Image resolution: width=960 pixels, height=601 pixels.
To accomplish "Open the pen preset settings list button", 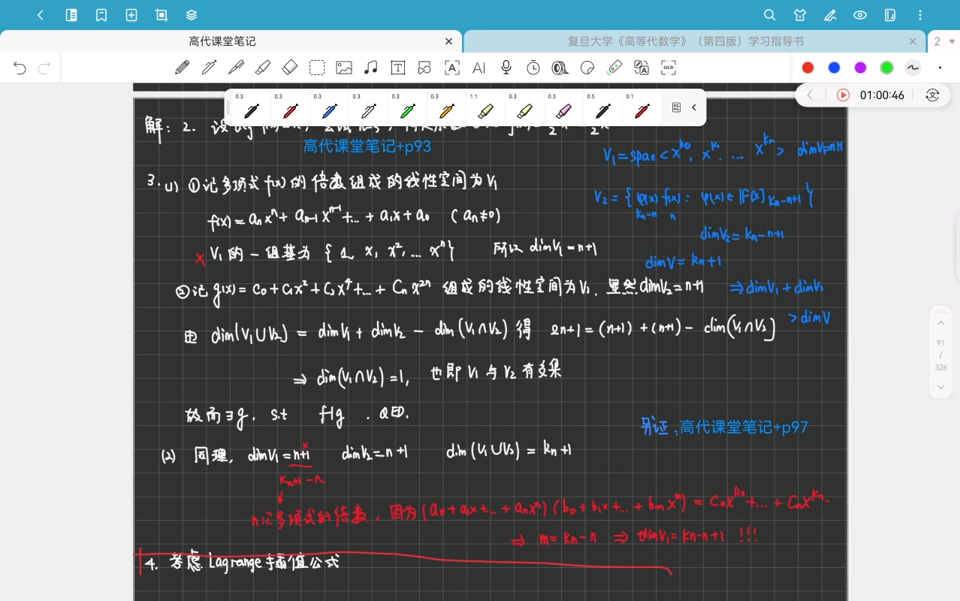I will click(x=676, y=107).
